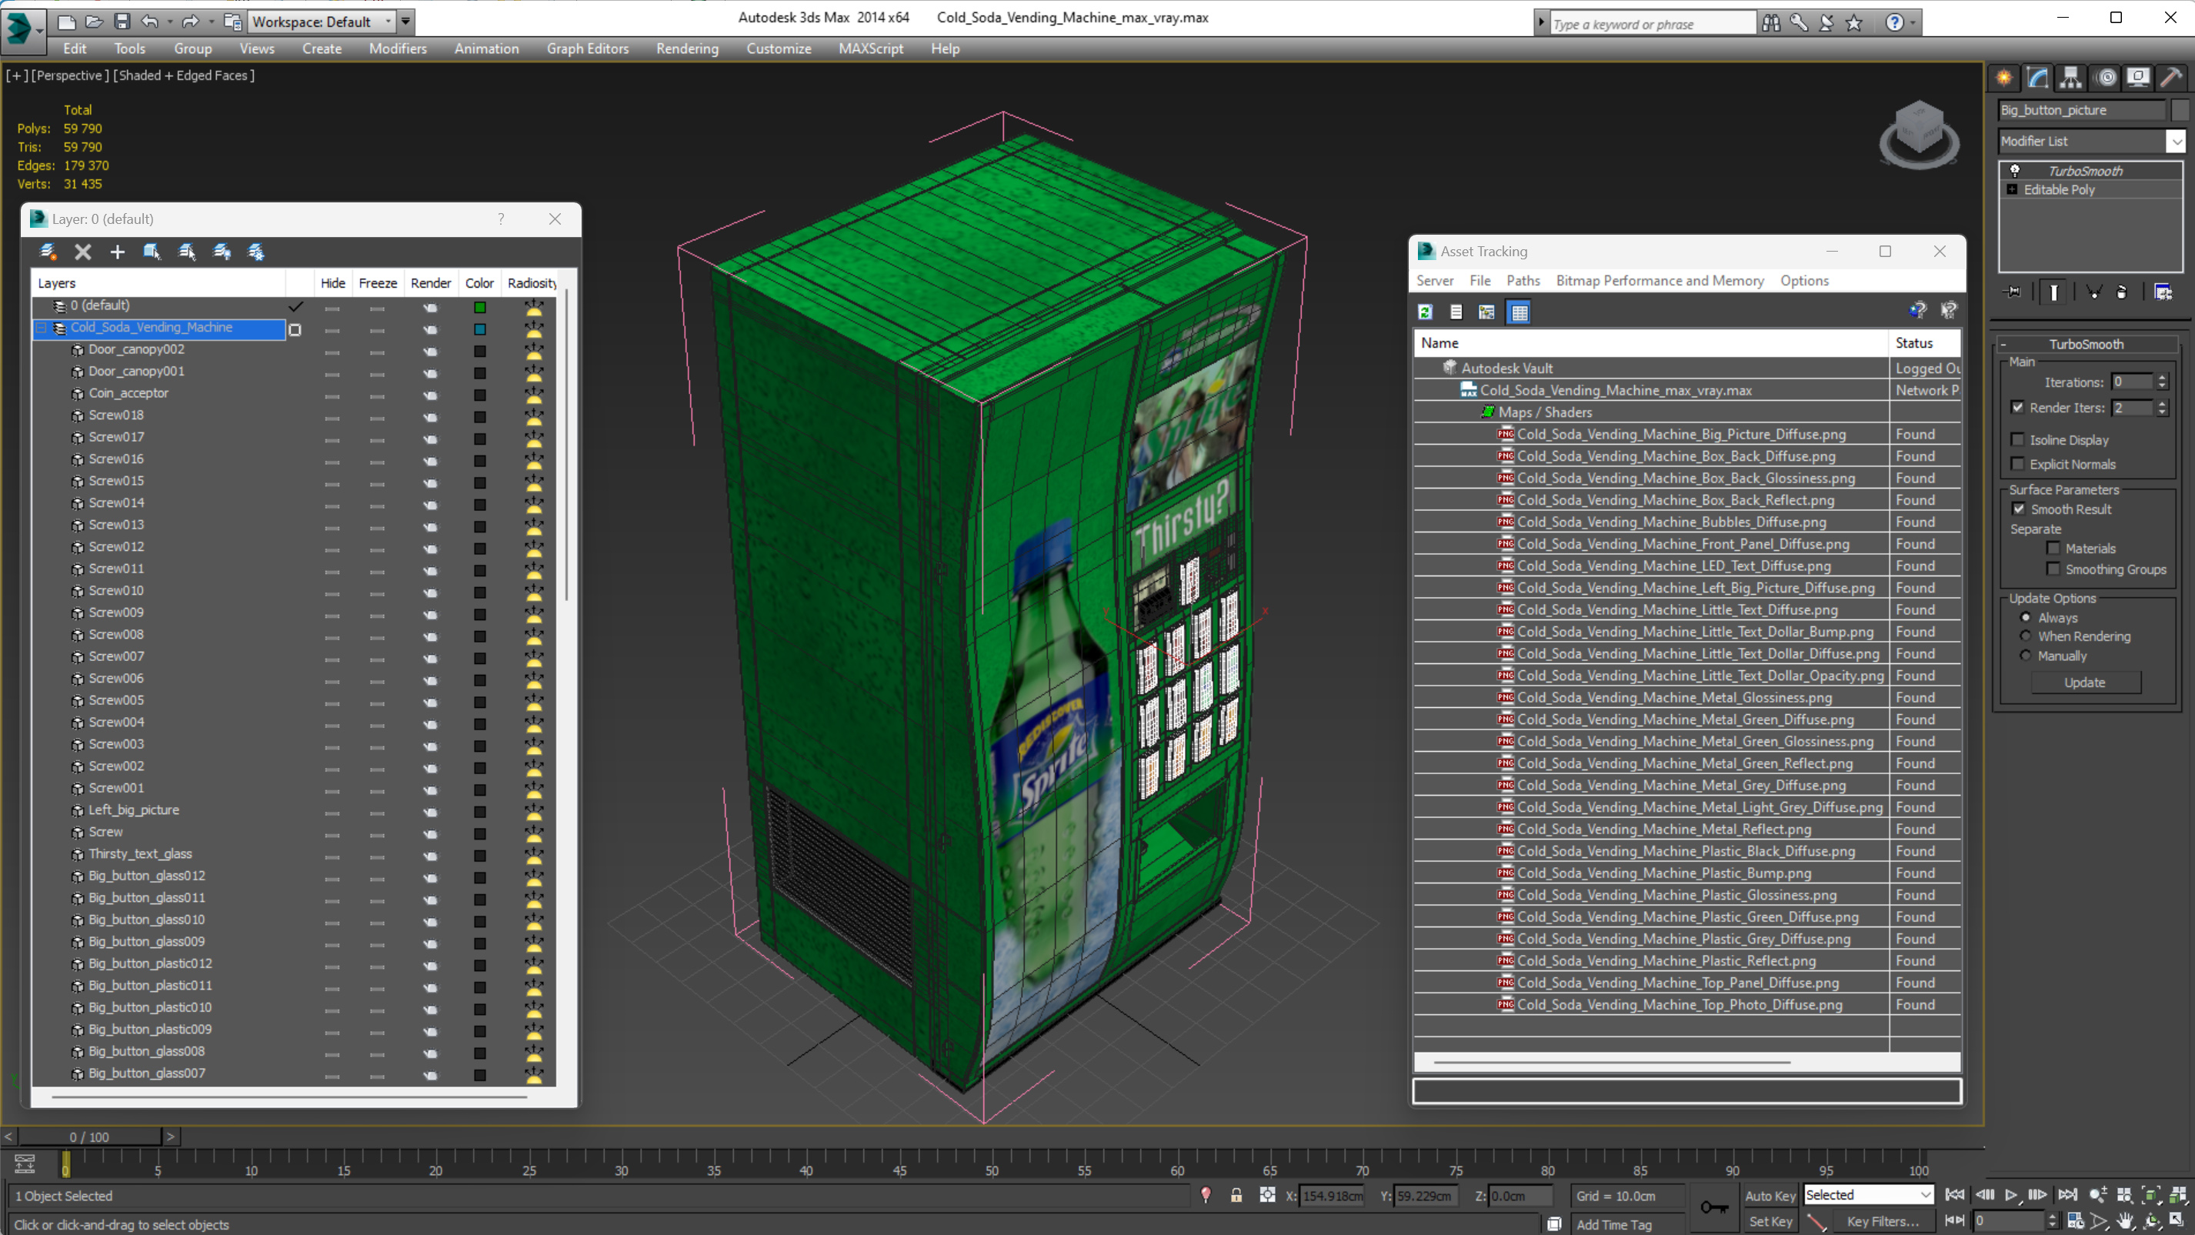Viewport: 2195px width, 1235px height.
Task: Open the Motion command panel tab
Action: click(2106, 78)
